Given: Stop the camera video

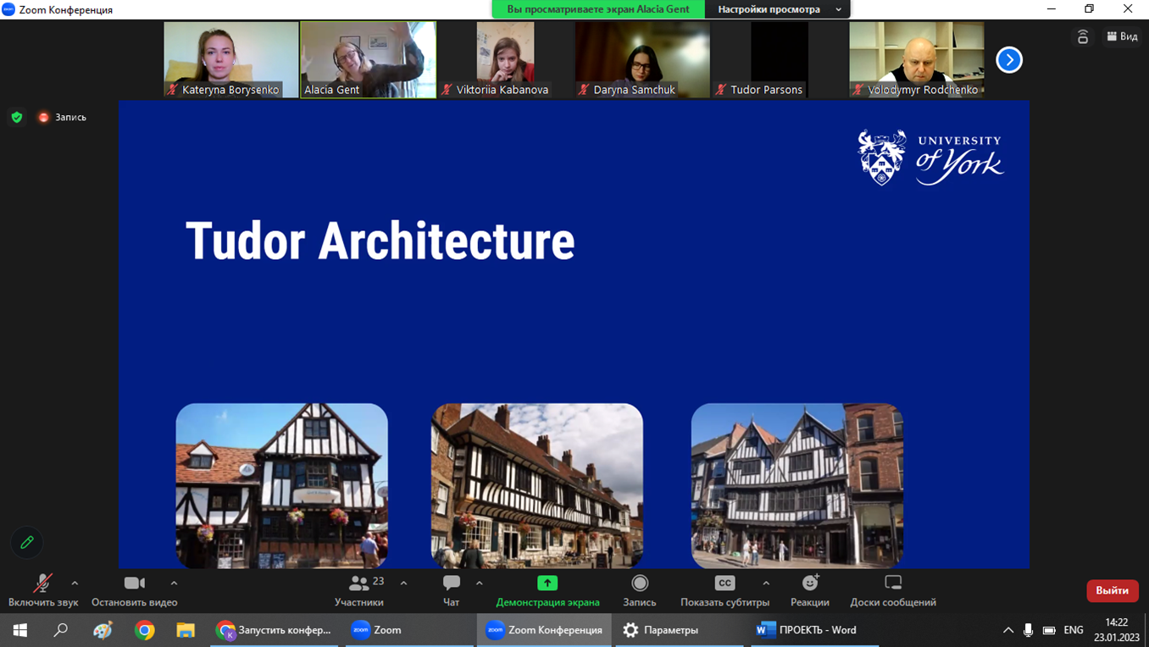Looking at the screenshot, I should pyautogui.click(x=134, y=583).
